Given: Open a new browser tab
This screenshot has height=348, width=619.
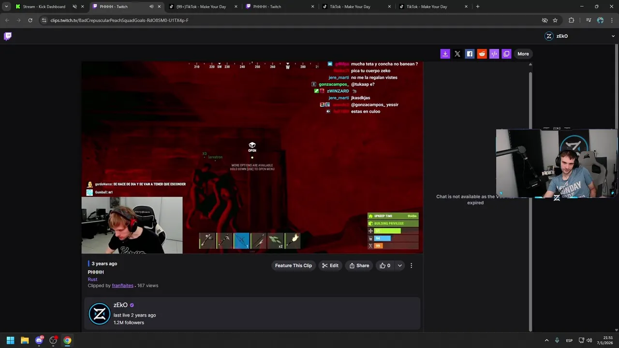Looking at the screenshot, I should pos(478,7).
